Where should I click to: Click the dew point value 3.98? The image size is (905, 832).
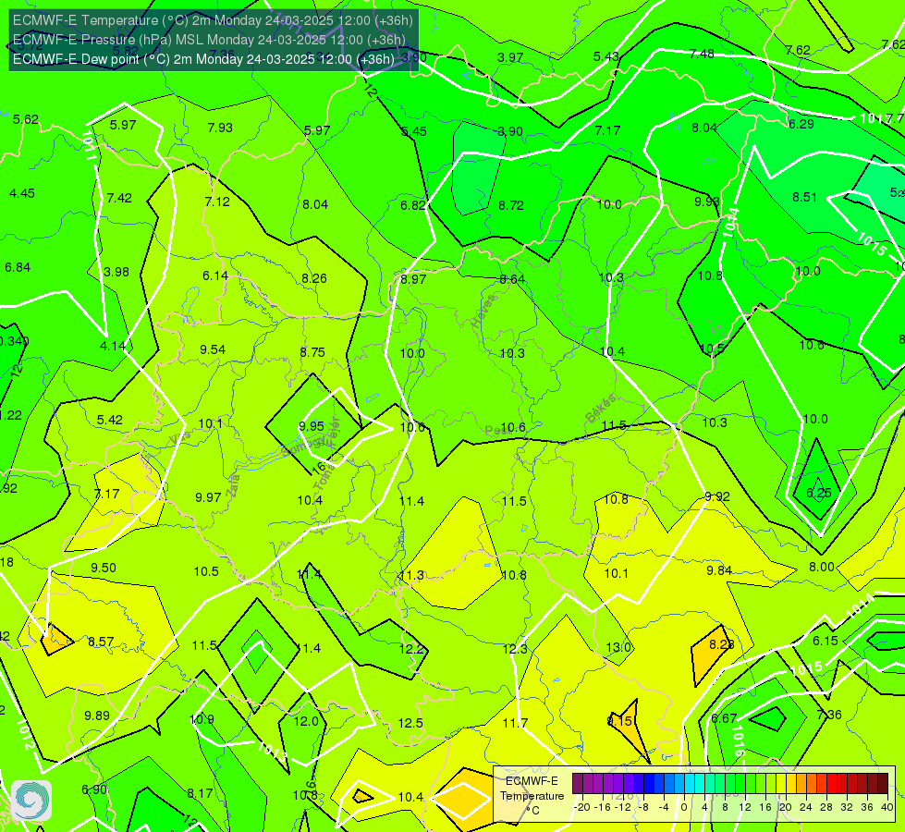(x=116, y=272)
